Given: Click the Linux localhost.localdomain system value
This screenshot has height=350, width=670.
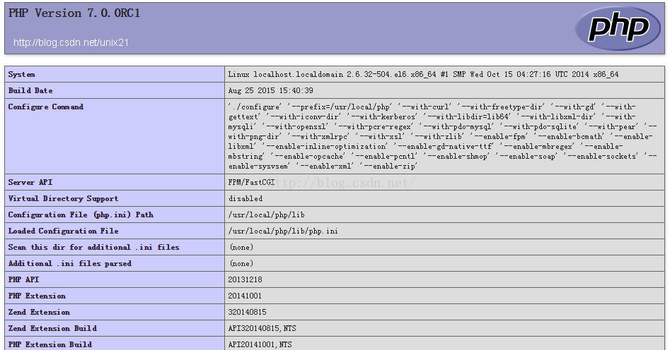Looking at the screenshot, I should point(423,74).
